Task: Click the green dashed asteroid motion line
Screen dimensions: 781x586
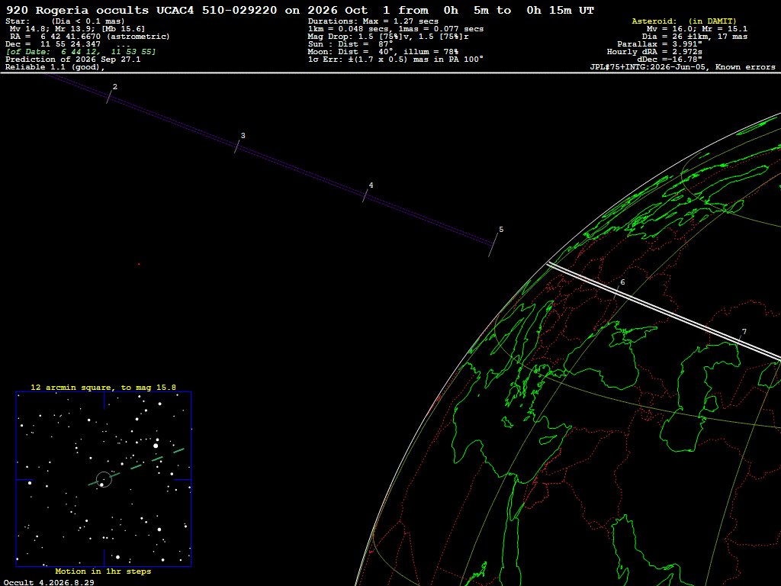Action: [x=136, y=467]
